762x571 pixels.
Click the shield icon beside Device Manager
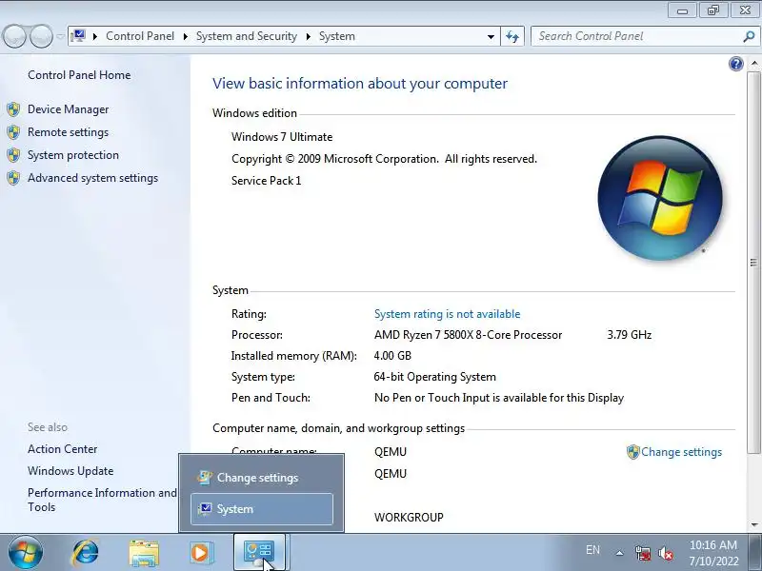(x=13, y=109)
